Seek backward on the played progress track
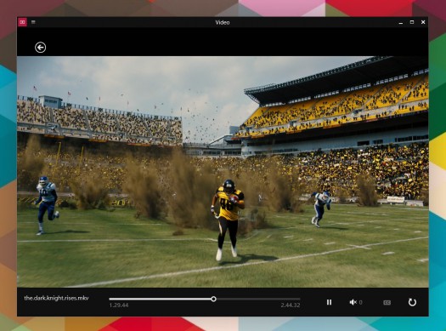This screenshot has height=331, width=446. tap(161, 299)
